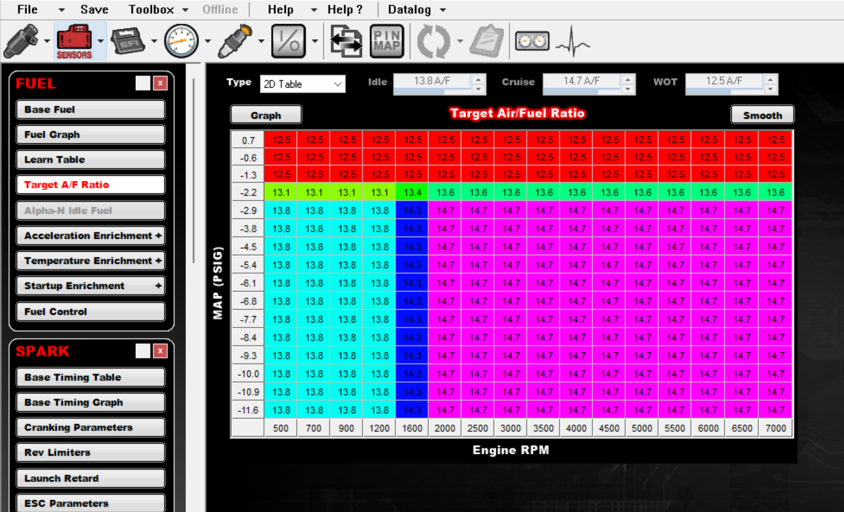Image resolution: width=844 pixels, height=512 pixels.
Task: Select the Base Timing Table item
Action: pyautogui.click(x=90, y=377)
